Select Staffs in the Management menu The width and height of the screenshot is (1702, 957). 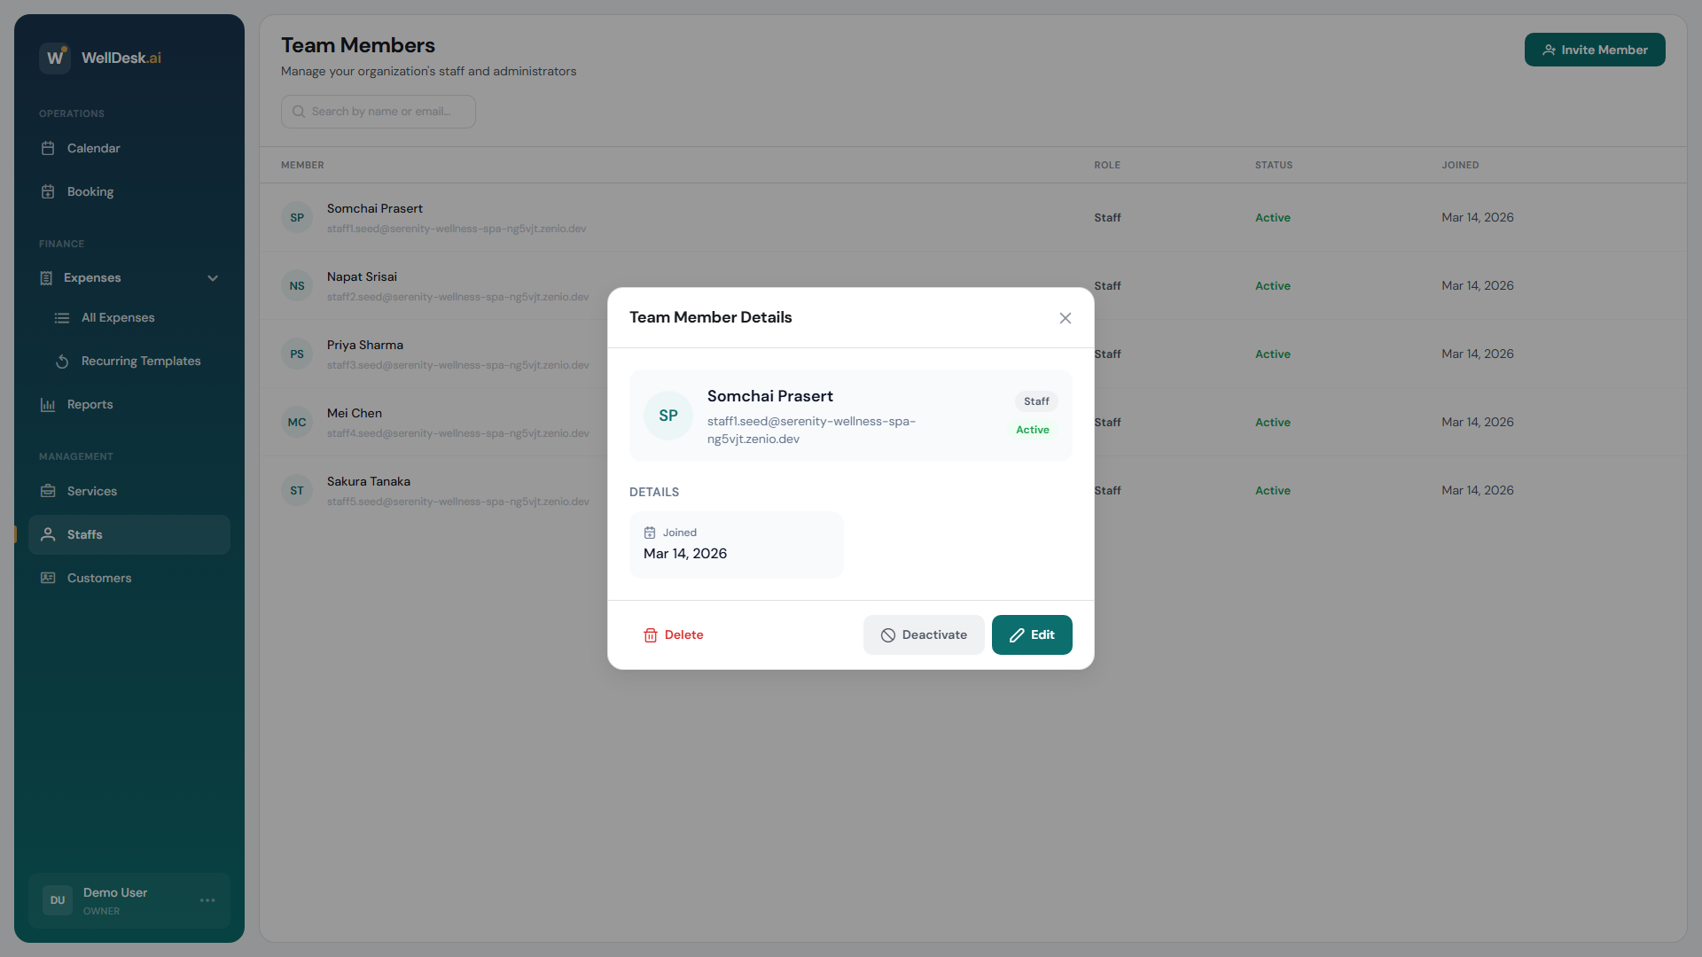pos(86,534)
